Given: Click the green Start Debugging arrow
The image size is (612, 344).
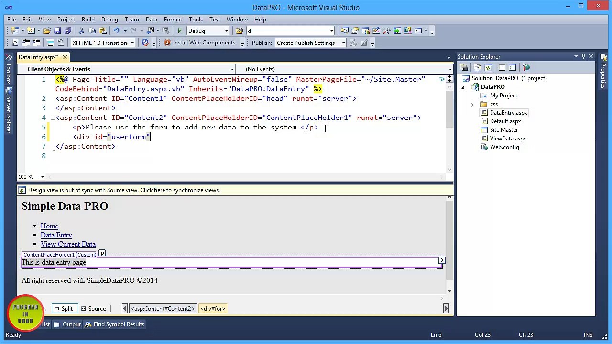Looking at the screenshot, I should pyautogui.click(x=180, y=31).
